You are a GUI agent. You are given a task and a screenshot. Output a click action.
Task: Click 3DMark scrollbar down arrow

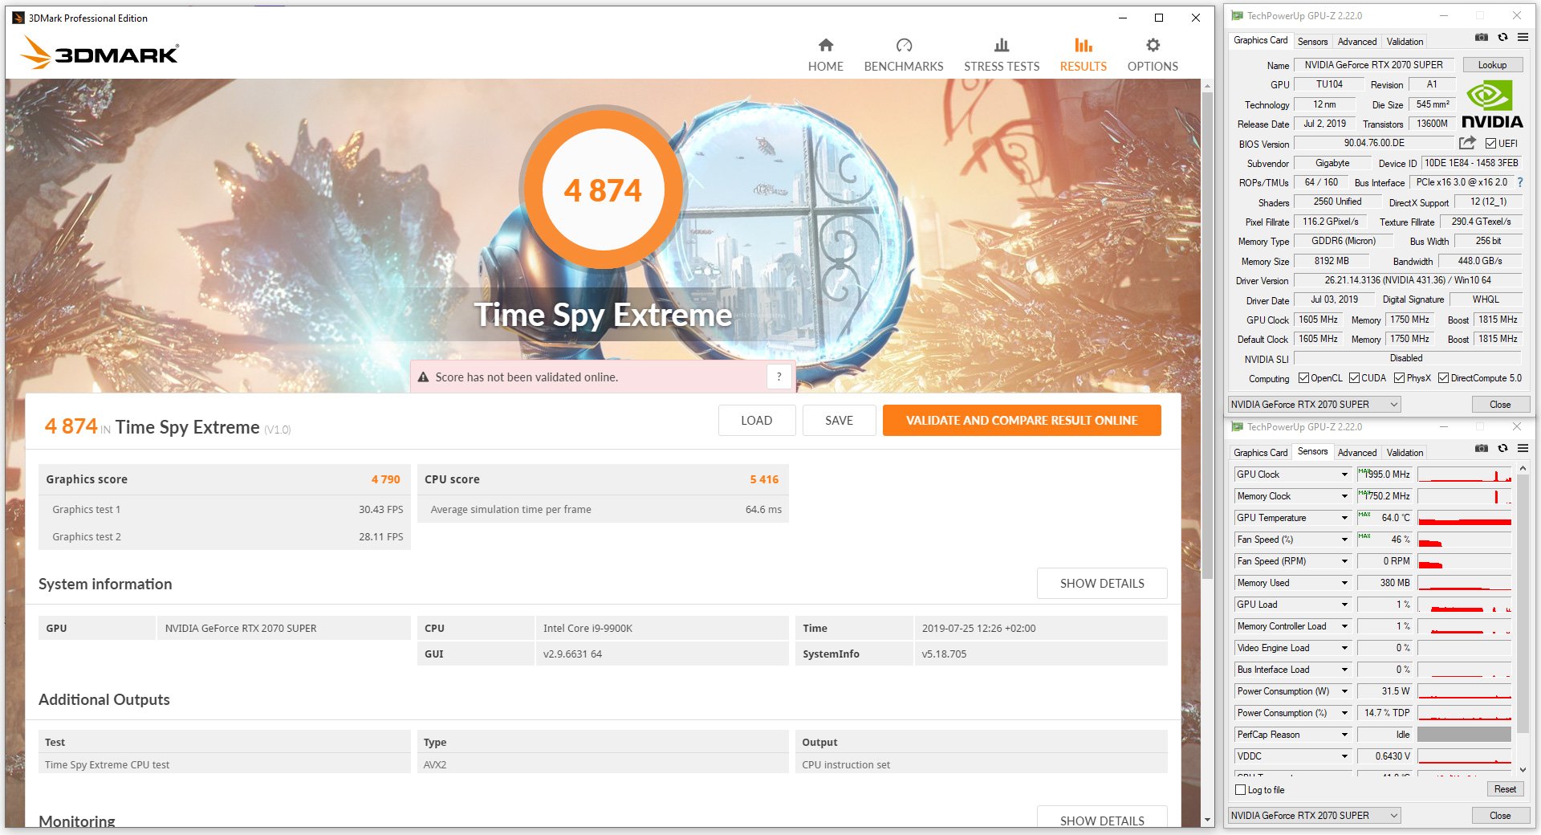pos(1207,820)
